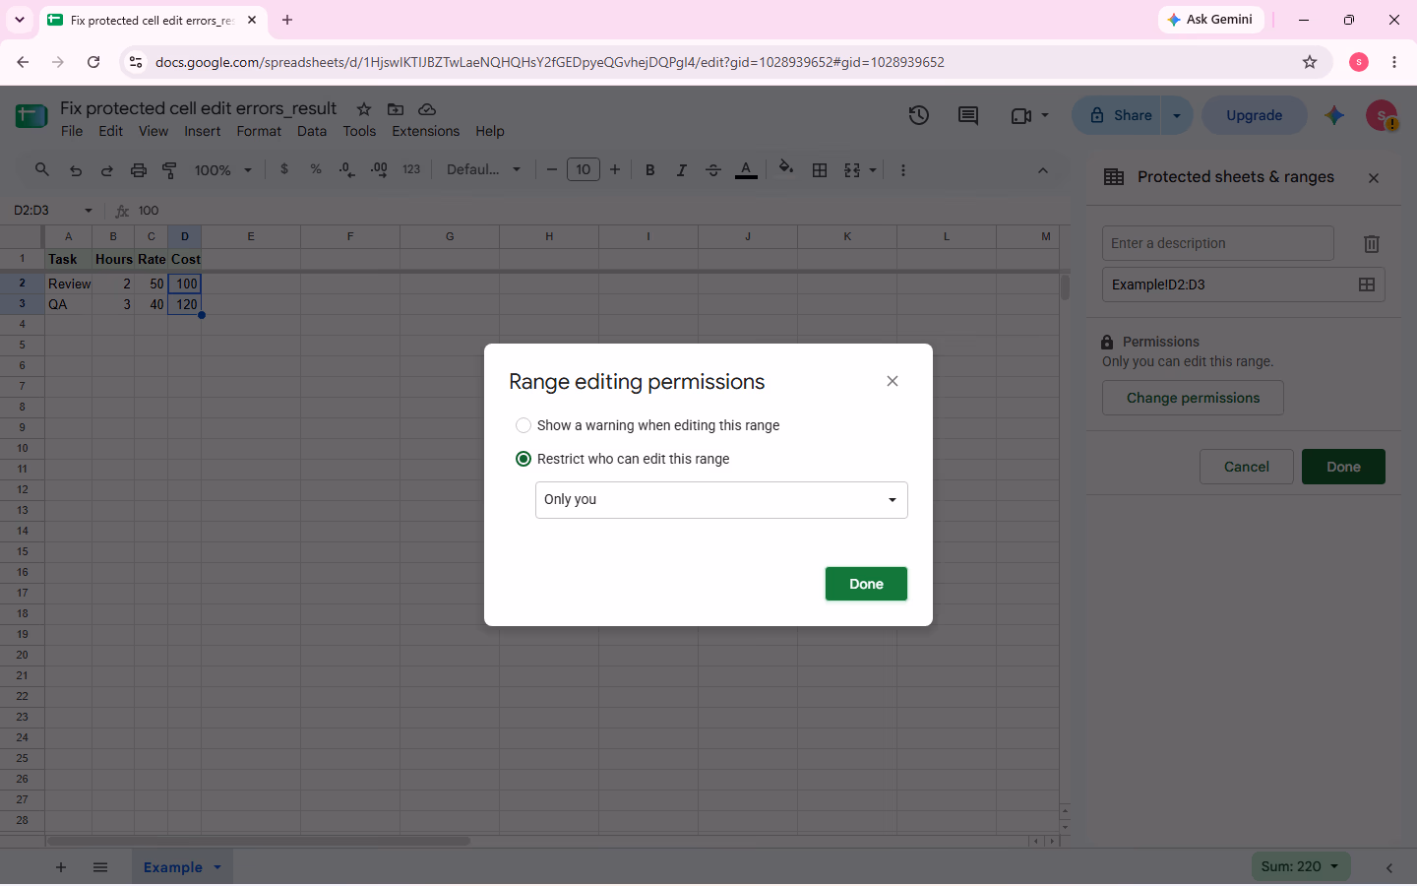Star the spreadsheet document
The image size is (1417, 886).
point(364,109)
